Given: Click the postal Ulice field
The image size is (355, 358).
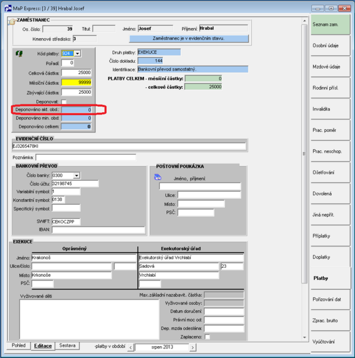Looking at the screenshot, I should pos(209,195).
